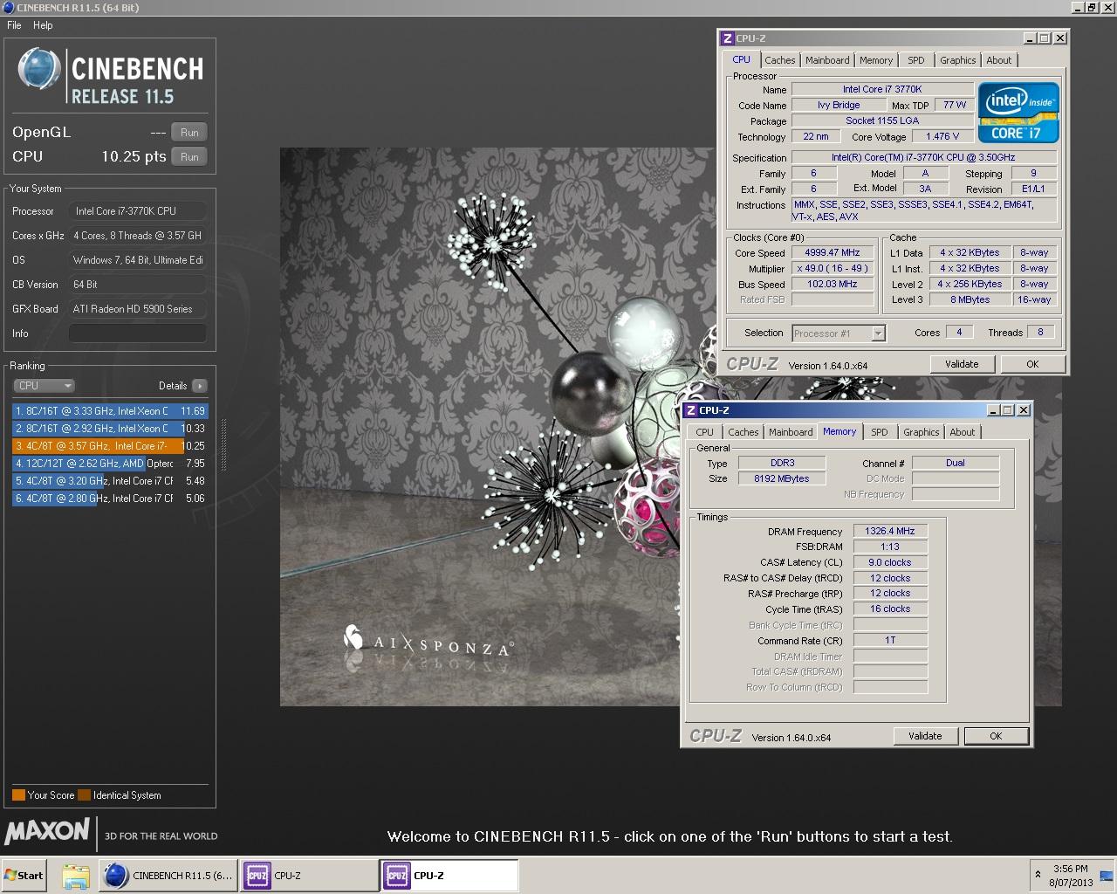
Task: Switch to Mainboard tab in Memory CPU-Z window
Action: coord(791,432)
